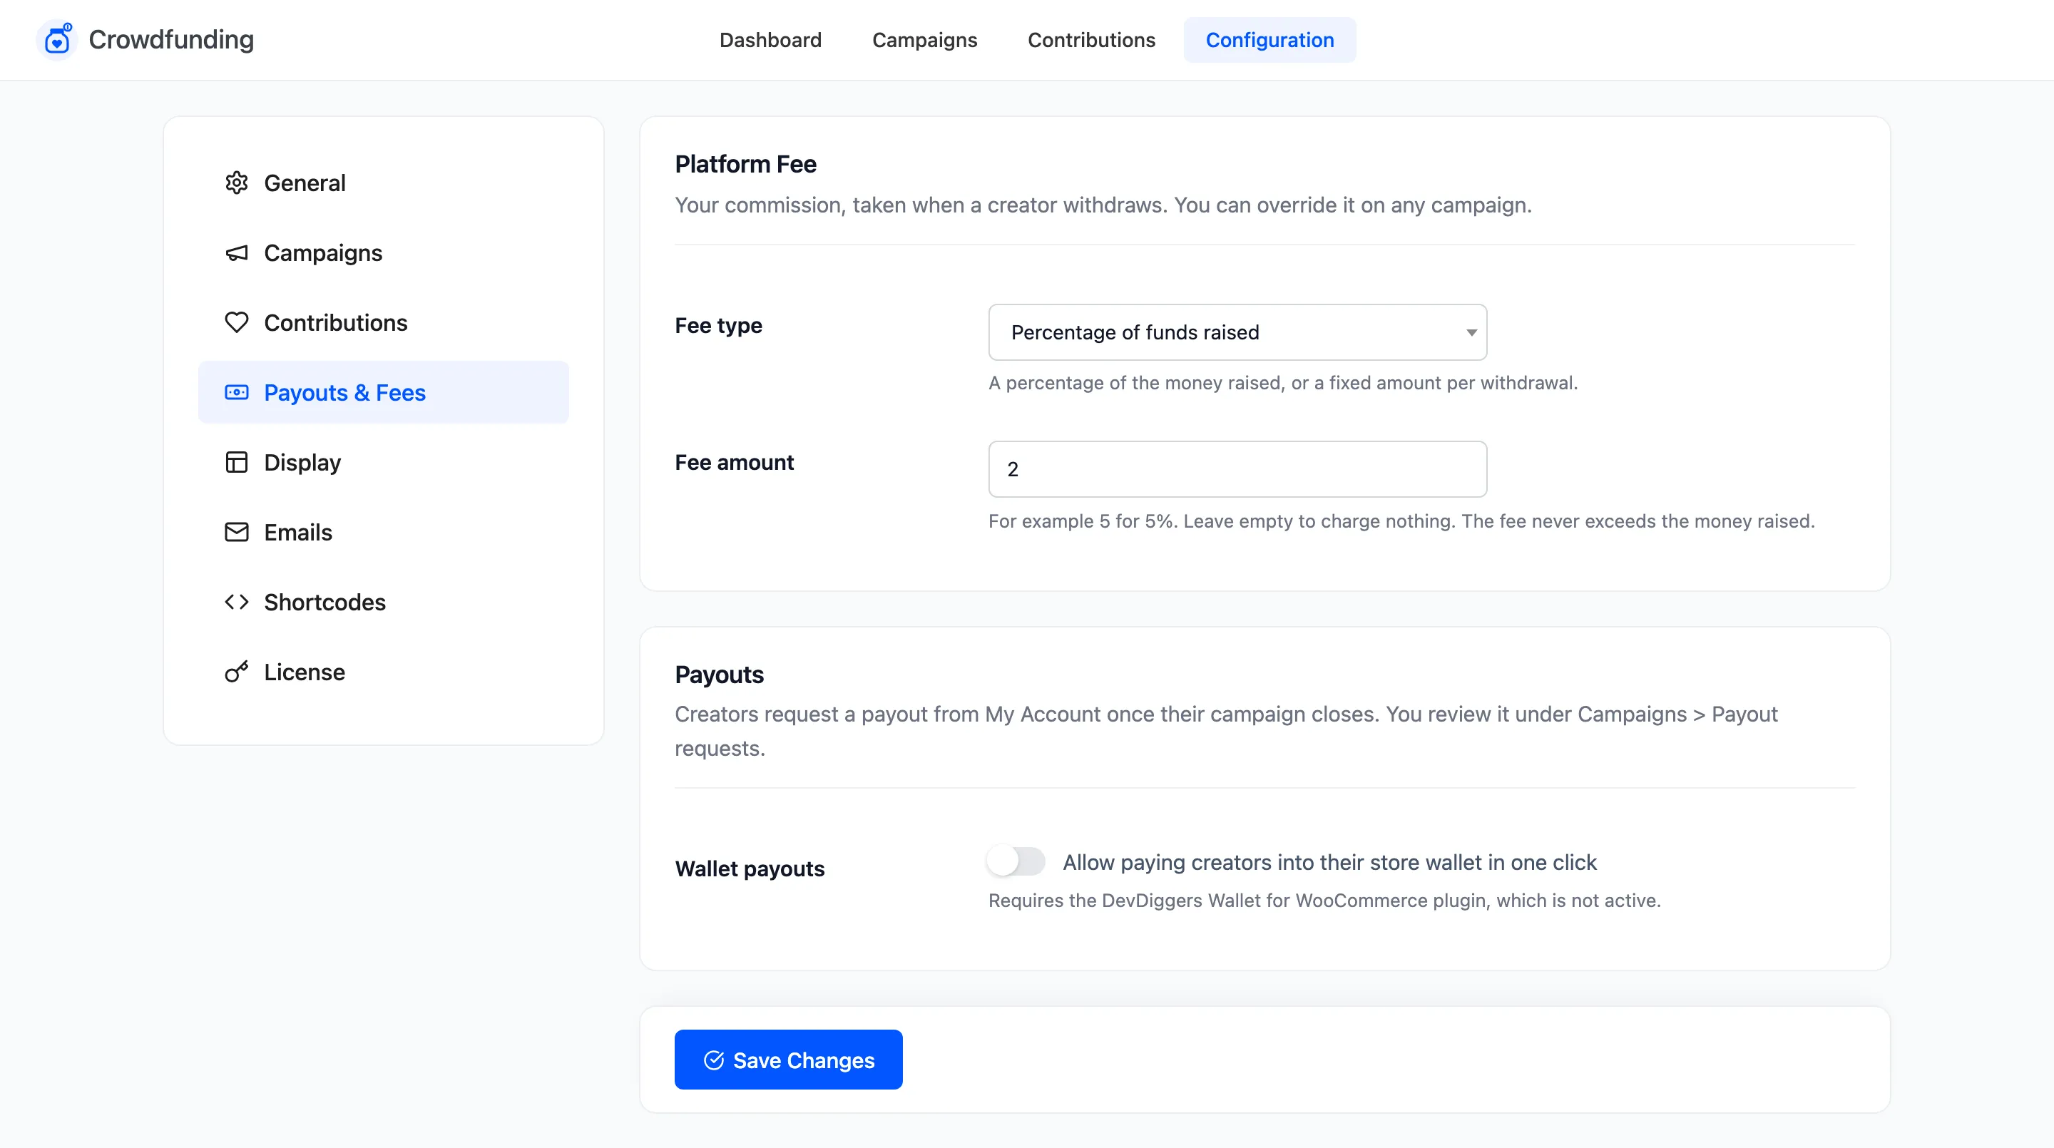The width and height of the screenshot is (2054, 1148).
Task: Click the Payouts section heading
Action: click(719, 675)
